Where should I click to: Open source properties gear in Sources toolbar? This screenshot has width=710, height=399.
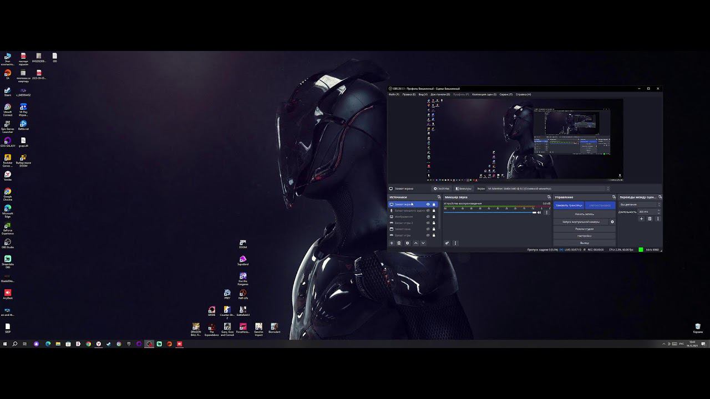click(407, 243)
